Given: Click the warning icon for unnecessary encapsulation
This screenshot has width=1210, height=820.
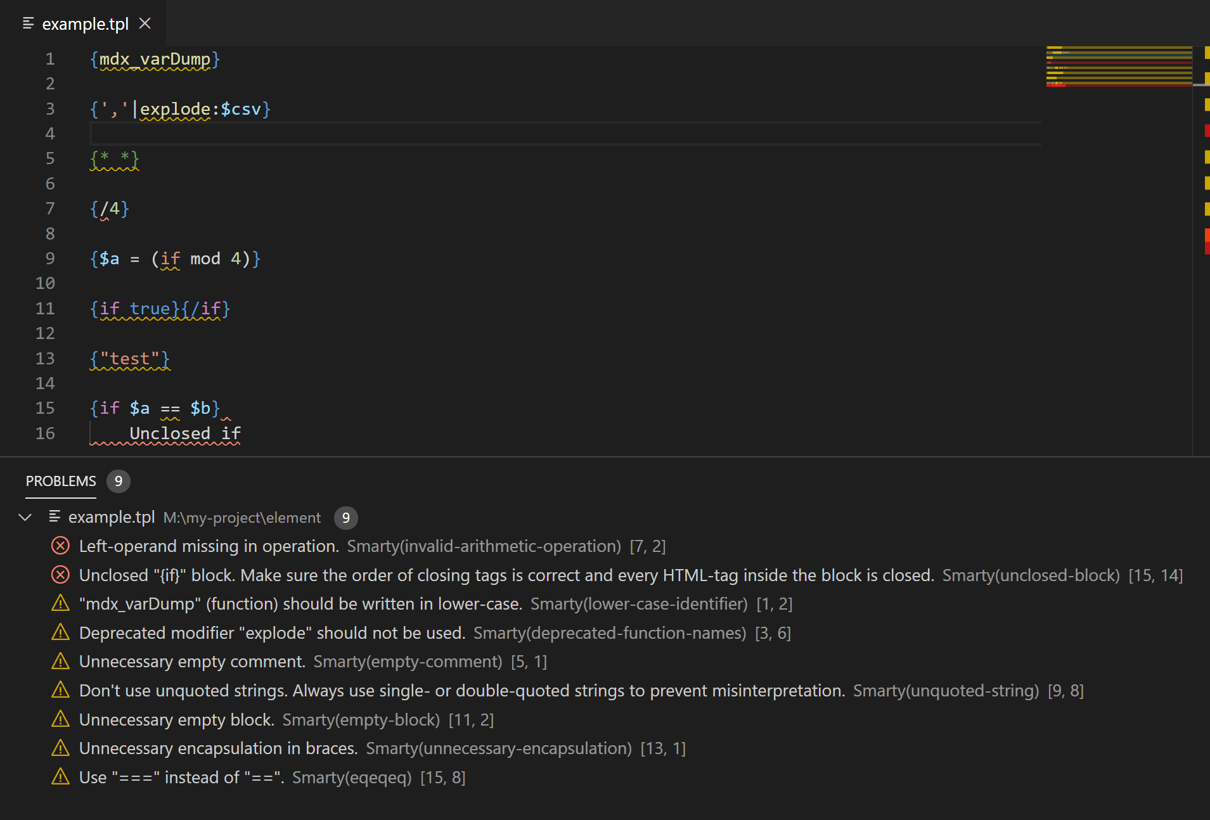Looking at the screenshot, I should pos(60,748).
